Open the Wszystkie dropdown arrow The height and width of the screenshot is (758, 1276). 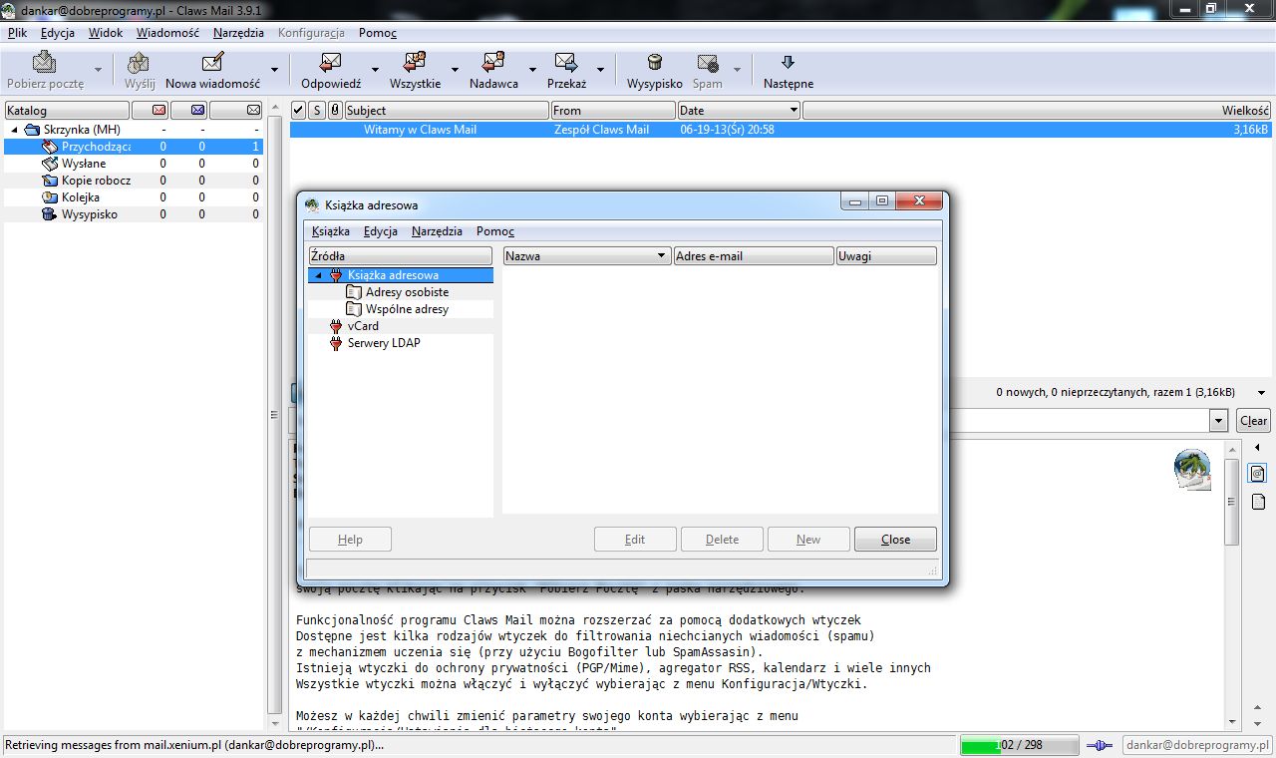pos(455,70)
